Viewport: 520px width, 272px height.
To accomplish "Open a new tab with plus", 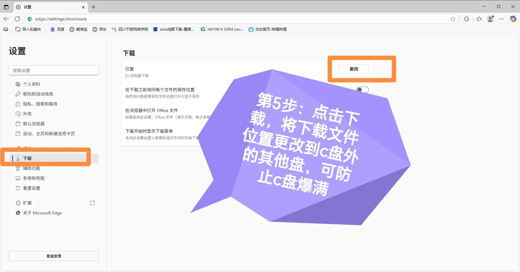I will point(93,7).
